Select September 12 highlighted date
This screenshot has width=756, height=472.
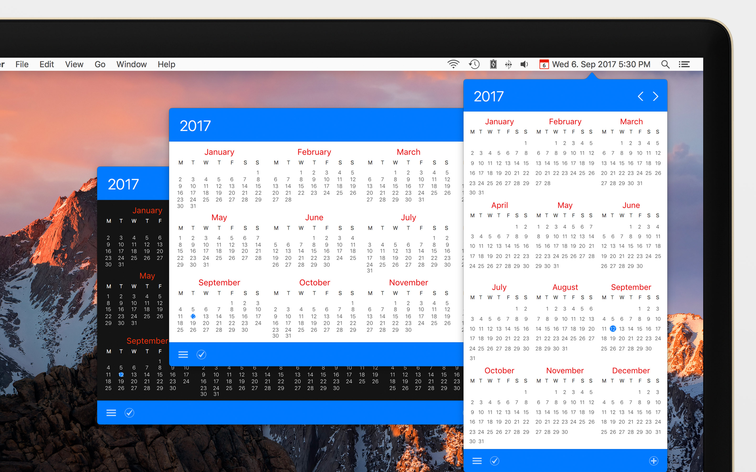pos(613,329)
